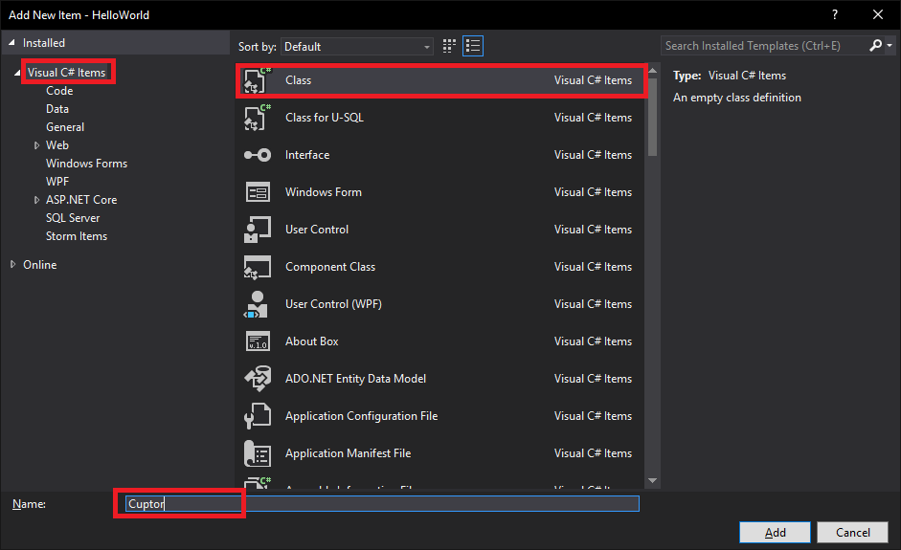Viewport: 901px width, 550px height.
Task: Open the Sort by dropdown
Action: click(x=357, y=46)
